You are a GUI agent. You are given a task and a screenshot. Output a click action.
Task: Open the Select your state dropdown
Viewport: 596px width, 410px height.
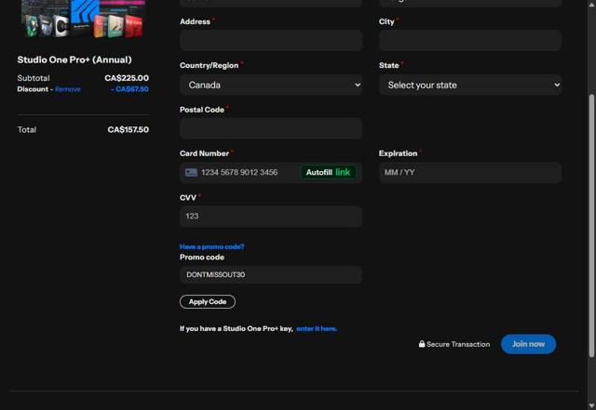(469, 85)
